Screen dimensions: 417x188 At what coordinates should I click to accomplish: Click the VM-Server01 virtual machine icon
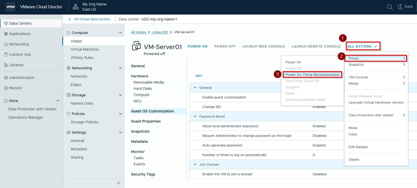click(136, 46)
